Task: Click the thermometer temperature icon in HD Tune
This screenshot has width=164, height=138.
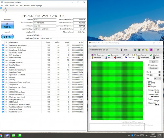Action: tap(121, 50)
